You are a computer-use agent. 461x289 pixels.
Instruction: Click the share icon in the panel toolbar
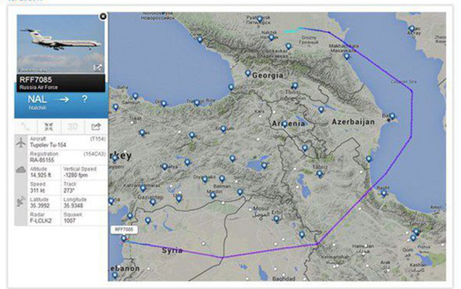pyautogui.click(x=96, y=127)
